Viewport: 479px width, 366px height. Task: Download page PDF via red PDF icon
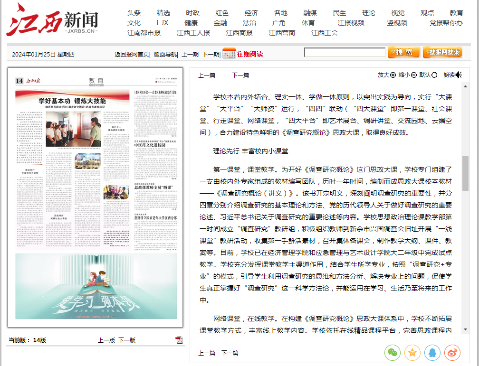tap(179, 340)
